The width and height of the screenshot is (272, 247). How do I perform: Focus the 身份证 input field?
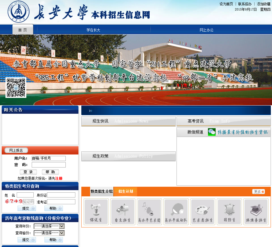click(x=61, y=195)
